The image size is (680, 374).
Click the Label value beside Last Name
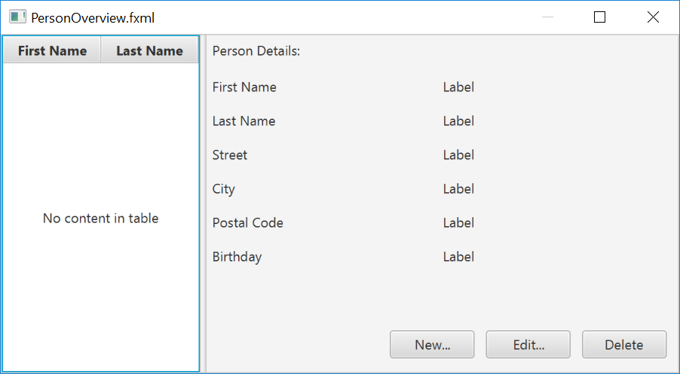pos(458,121)
